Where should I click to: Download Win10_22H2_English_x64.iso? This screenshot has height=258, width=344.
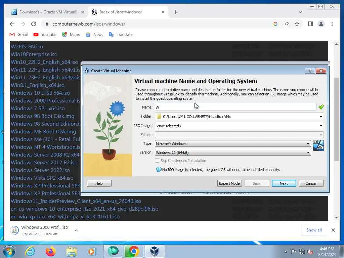point(44,62)
